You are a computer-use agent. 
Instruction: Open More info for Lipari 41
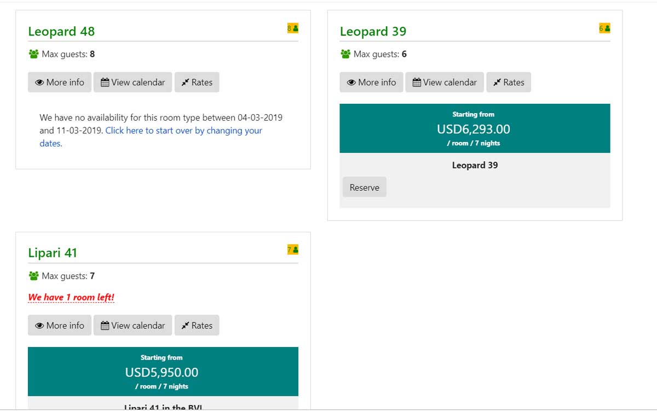(x=60, y=326)
